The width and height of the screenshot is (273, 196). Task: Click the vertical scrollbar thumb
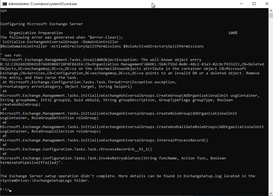tap(271, 15)
